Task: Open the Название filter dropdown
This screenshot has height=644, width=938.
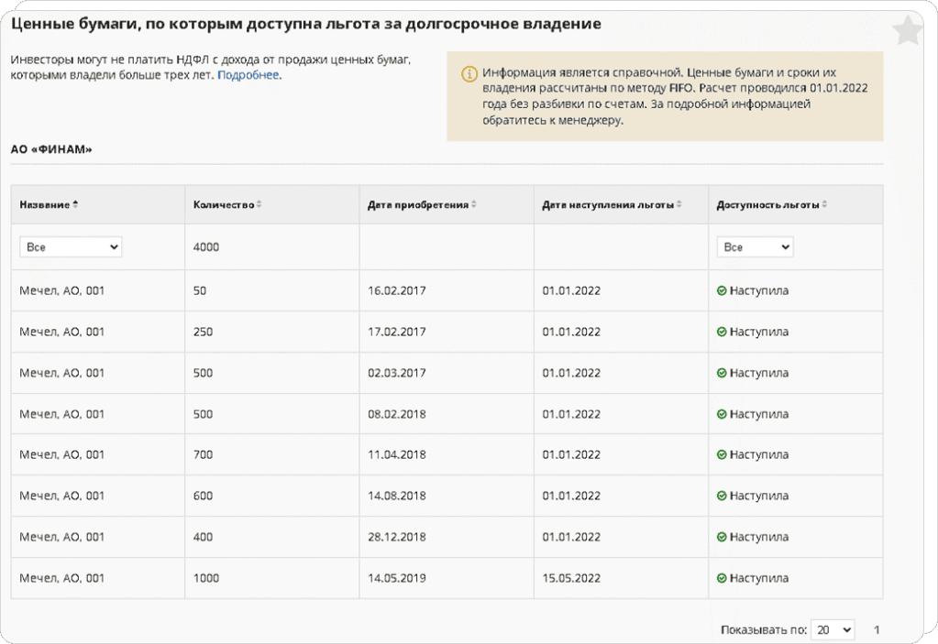Action: pos(71,246)
